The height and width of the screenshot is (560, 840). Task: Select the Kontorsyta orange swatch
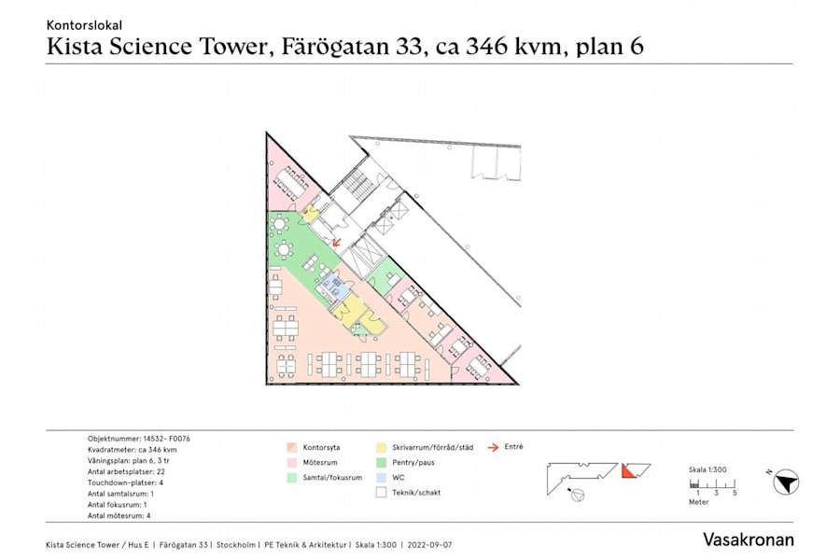pos(294,445)
